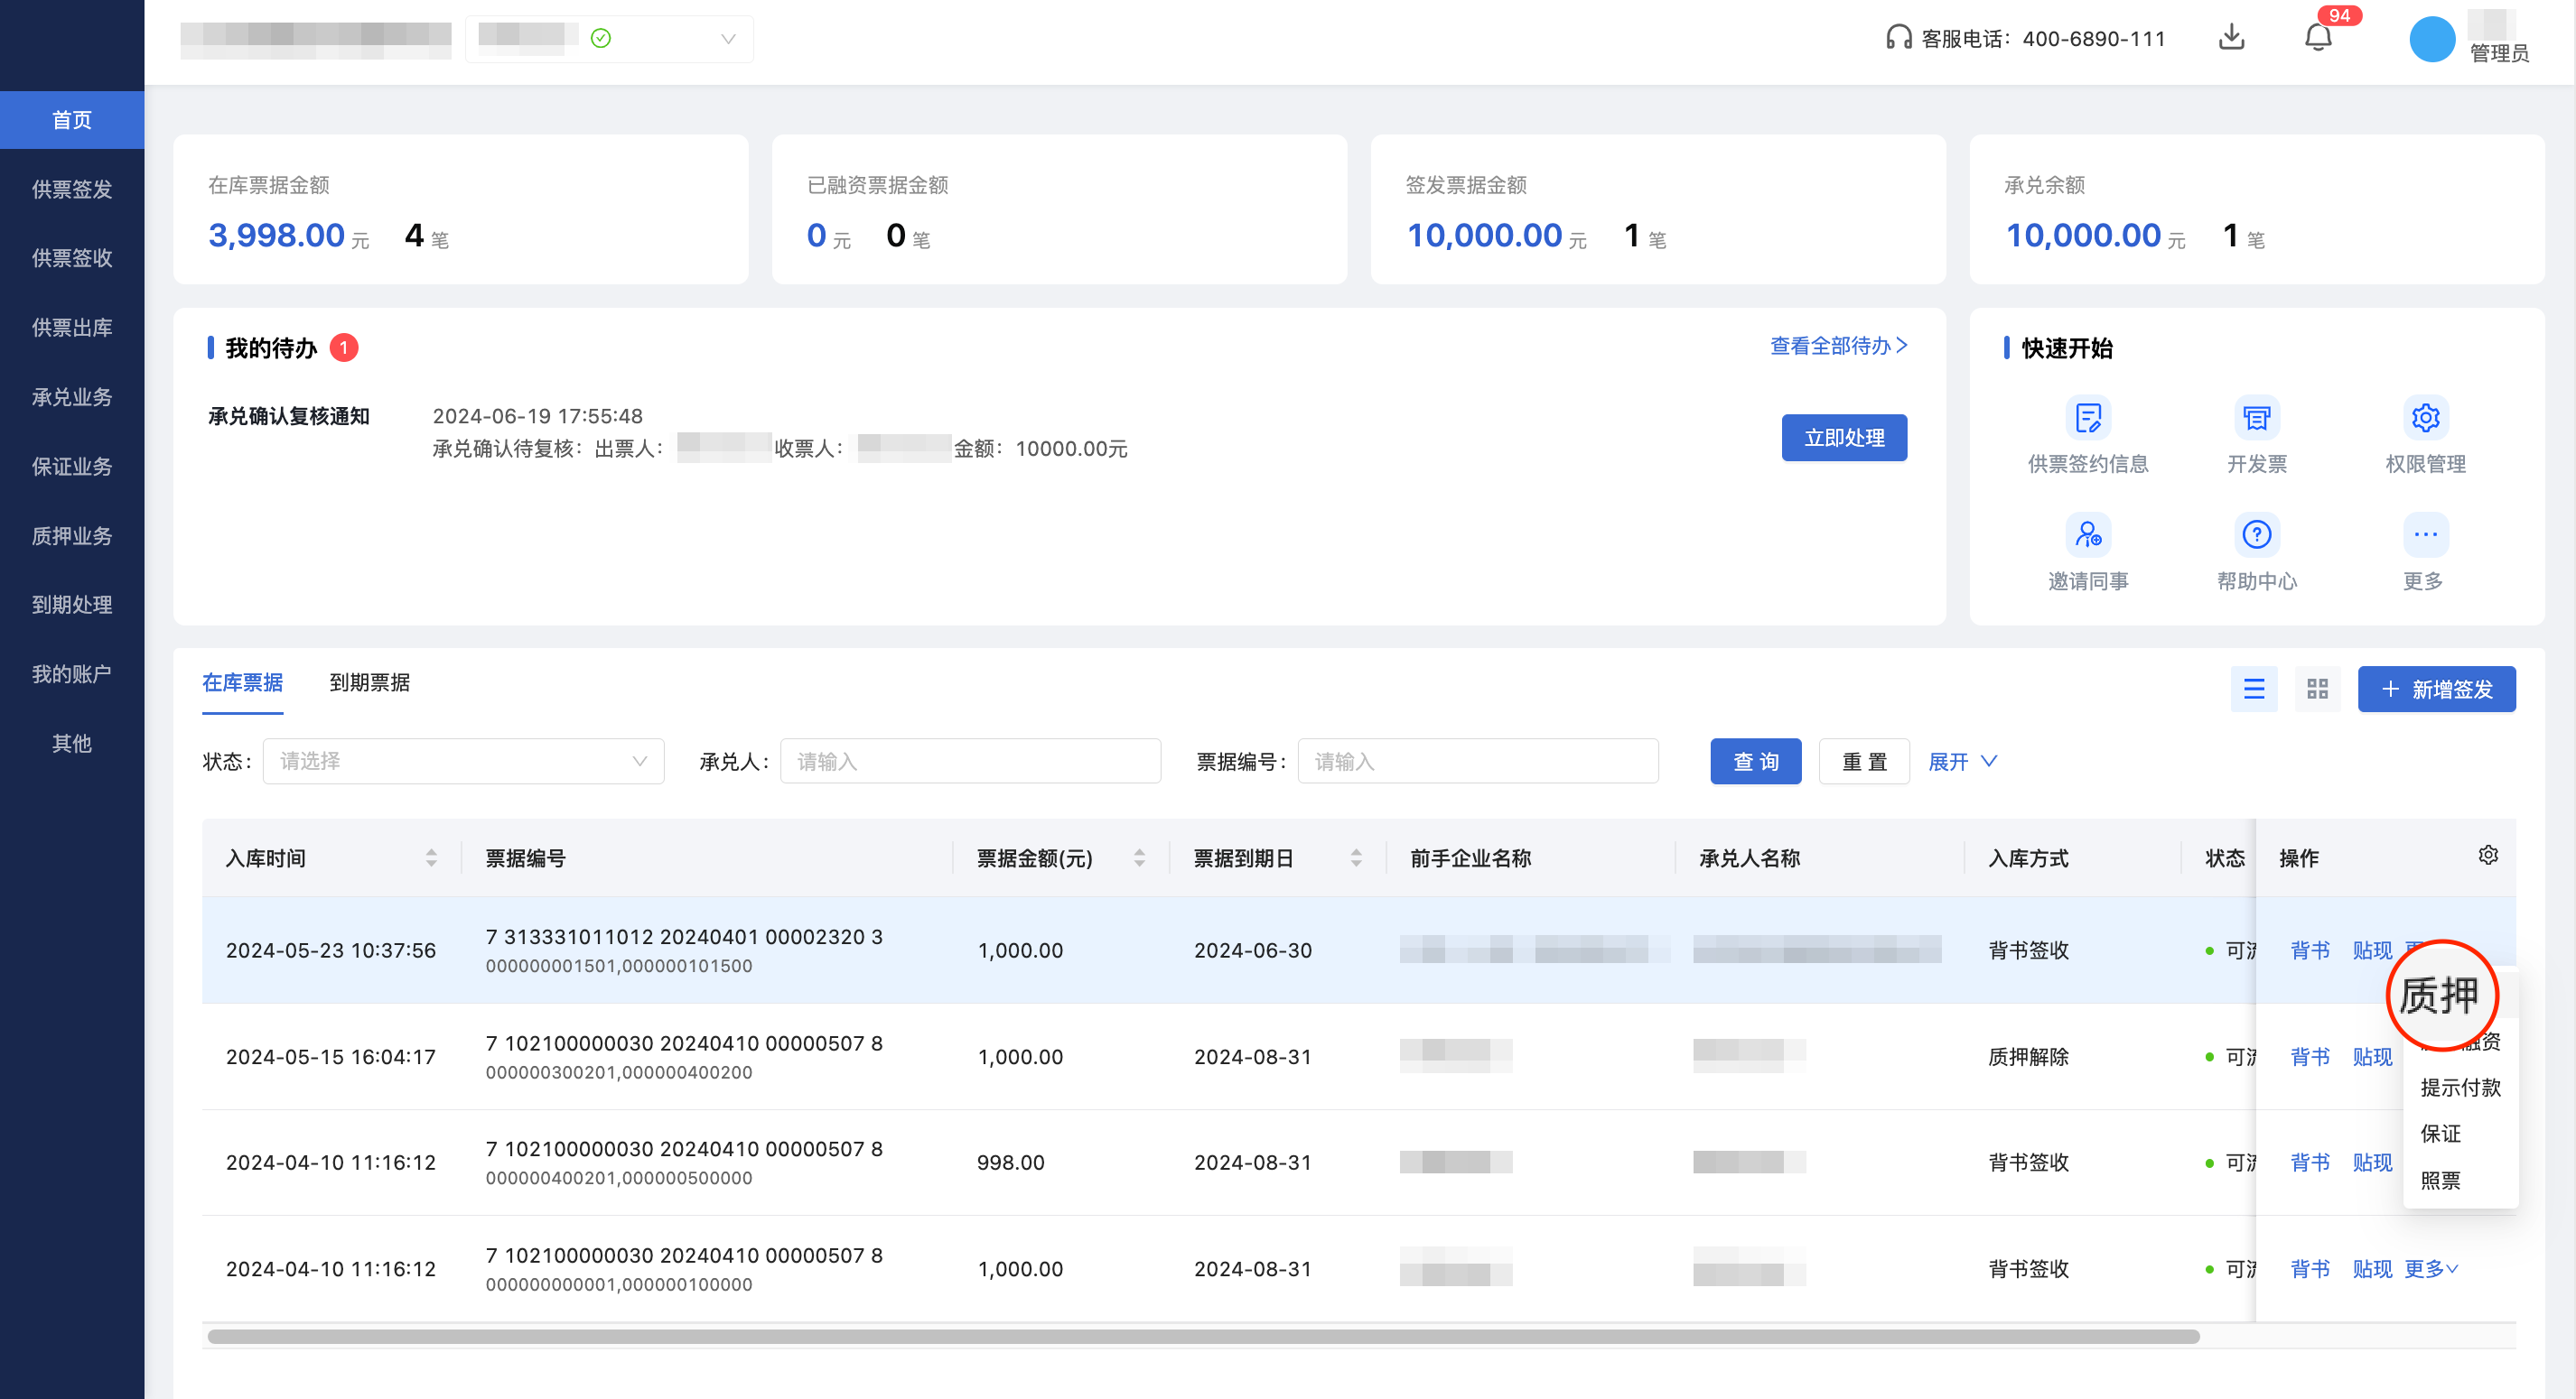Click the 邀请同事 icon

(x=2088, y=534)
